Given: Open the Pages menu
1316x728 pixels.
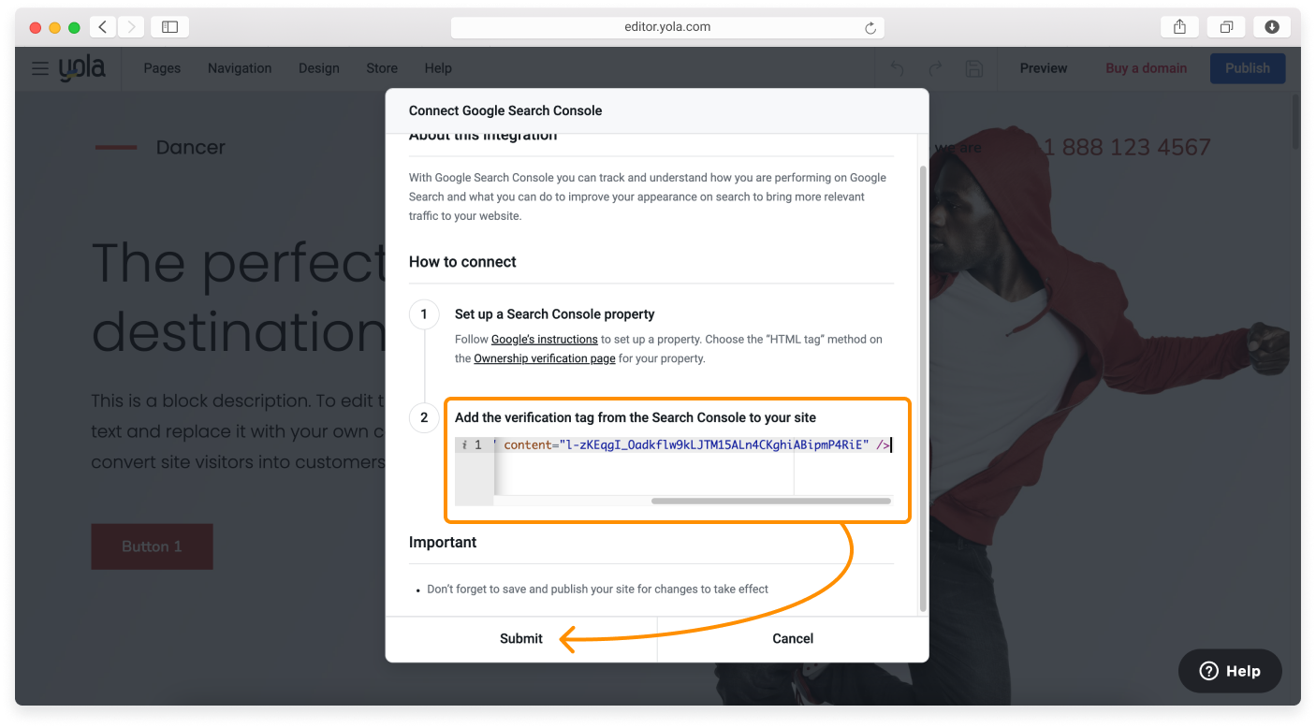Looking at the screenshot, I should pyautogui.click(x=161, y=68).
